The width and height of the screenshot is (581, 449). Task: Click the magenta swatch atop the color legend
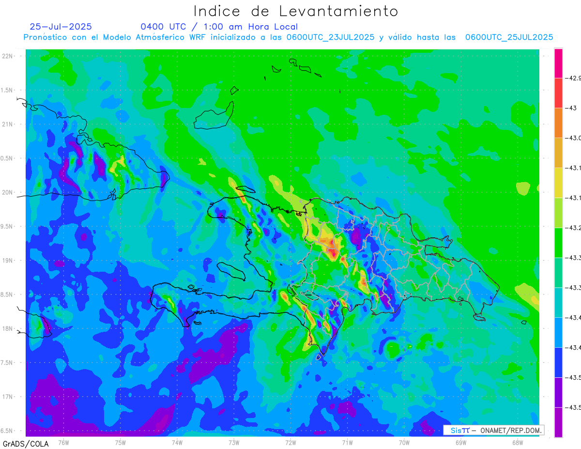(558, 63)
